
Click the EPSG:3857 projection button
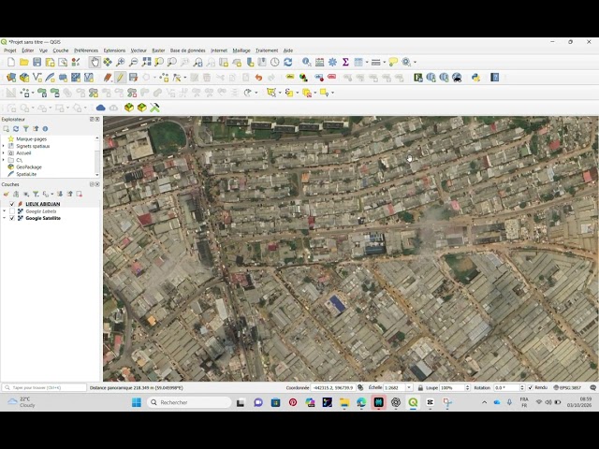point(567,387)
